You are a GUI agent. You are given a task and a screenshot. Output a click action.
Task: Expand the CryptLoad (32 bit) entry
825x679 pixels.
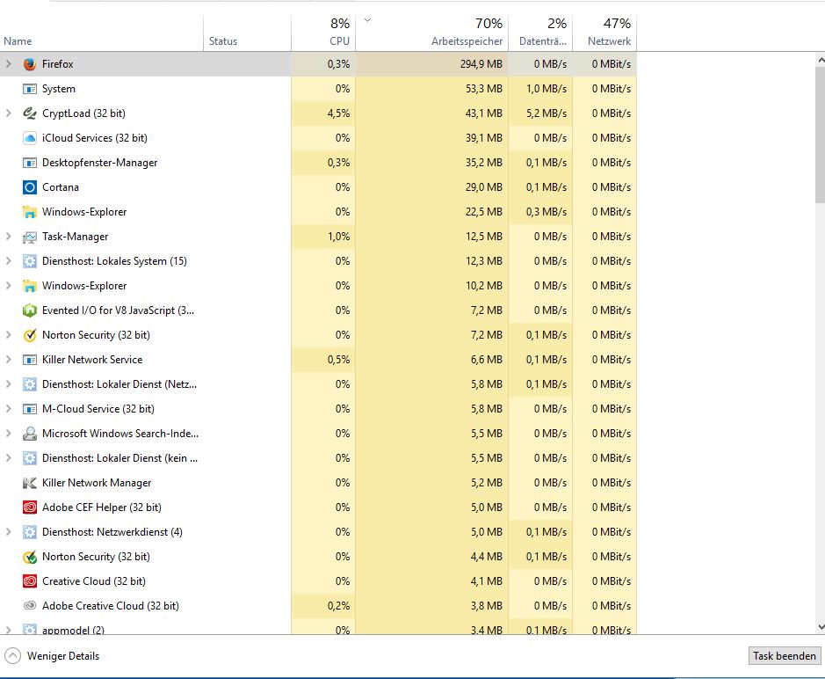pos(8,113)
